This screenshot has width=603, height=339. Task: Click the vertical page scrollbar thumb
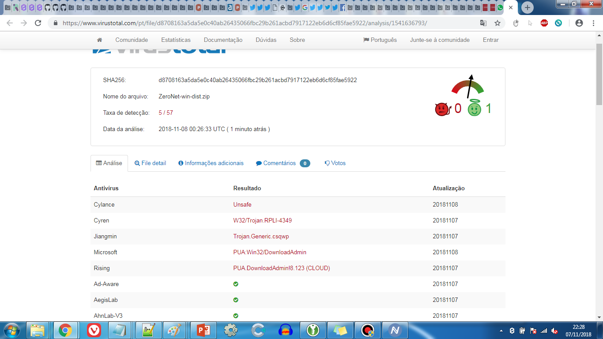point(599,74)
